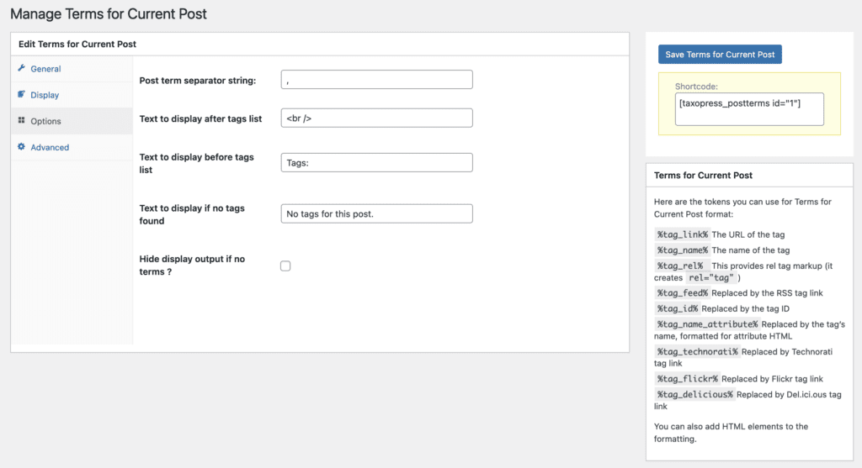This screenshot has height=468, width=862.
Task: Save Terms for Current Post
Action: click(x=720, y=55)
